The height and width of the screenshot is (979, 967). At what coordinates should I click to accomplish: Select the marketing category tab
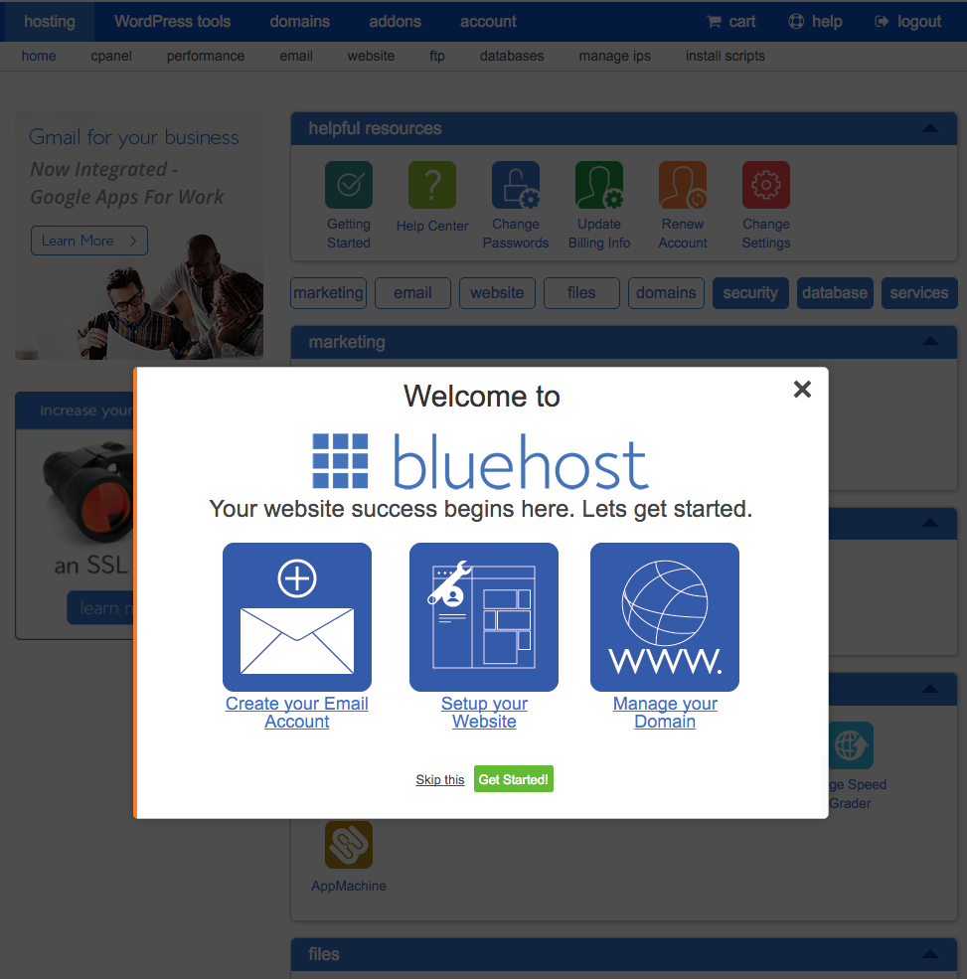[328, 293]
